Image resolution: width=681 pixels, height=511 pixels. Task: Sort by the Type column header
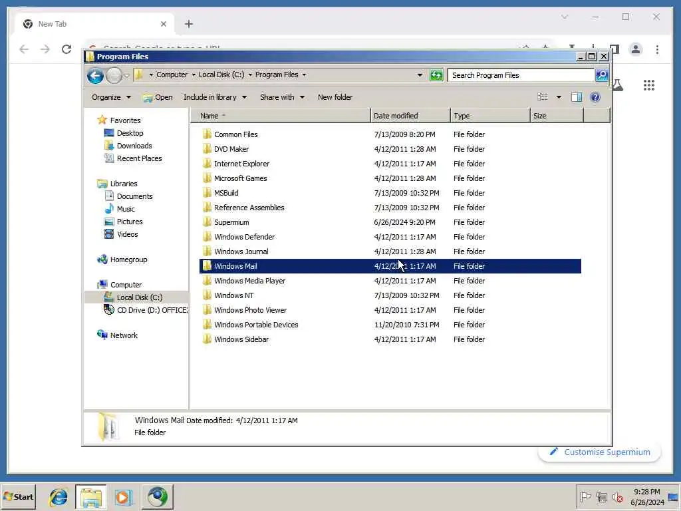490,116
